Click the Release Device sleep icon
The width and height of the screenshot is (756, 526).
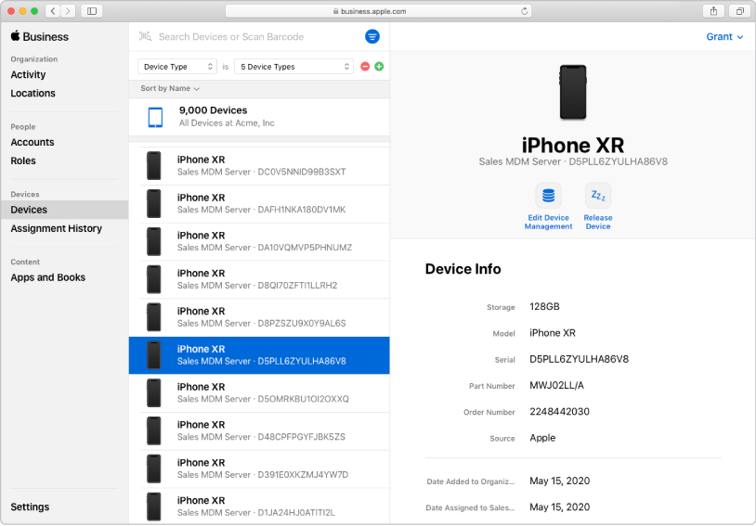[598, 196]
